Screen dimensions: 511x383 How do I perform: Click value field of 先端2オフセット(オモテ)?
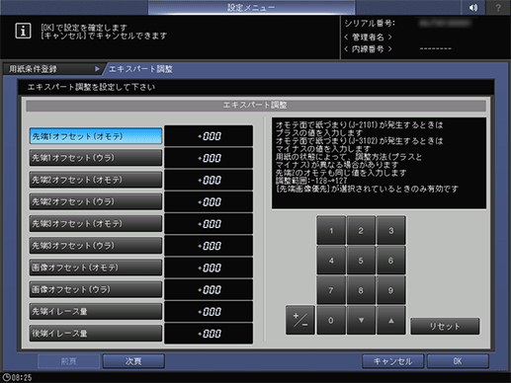(x=209, y=180)
